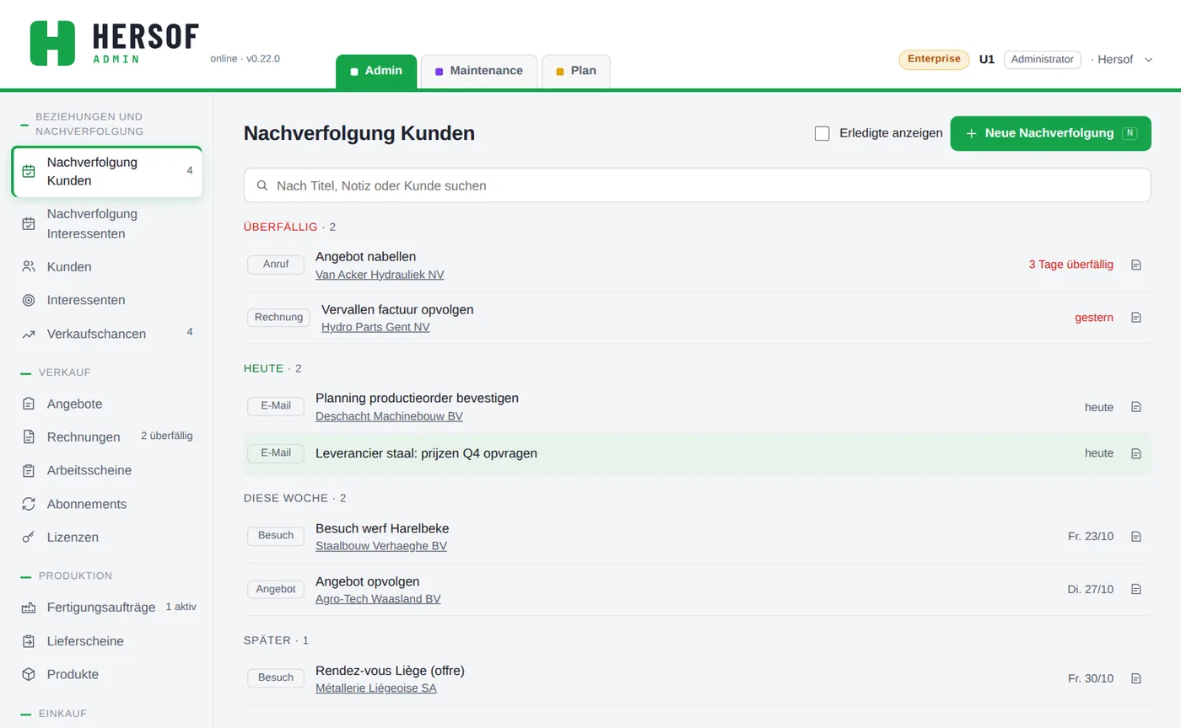
Task: Open note icon for Vervallen factuur opvolgen
Action: [x=1136, y=318]
